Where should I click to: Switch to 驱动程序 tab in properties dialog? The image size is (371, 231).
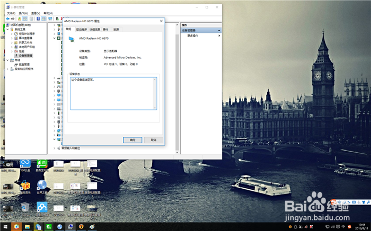[x=82, y=30]
